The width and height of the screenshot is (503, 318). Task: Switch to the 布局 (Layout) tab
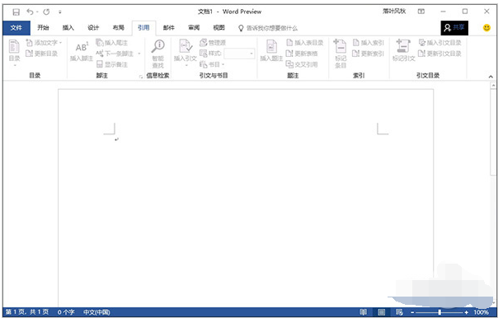coord(119,28)
